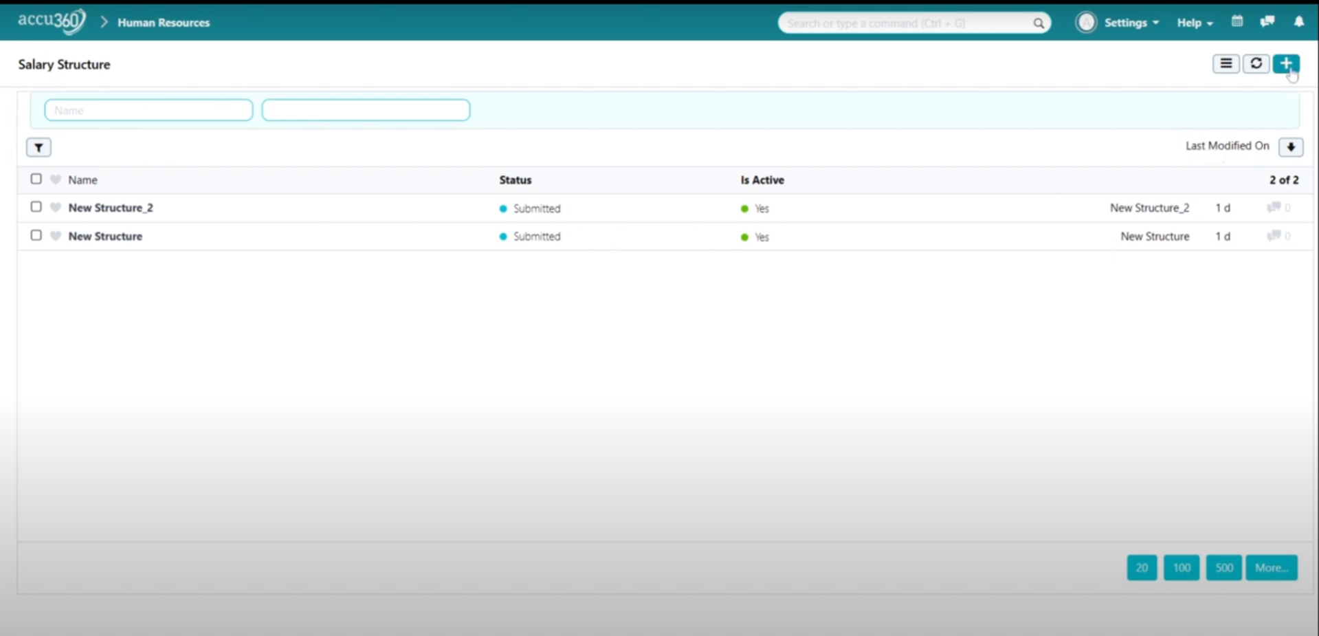Click the empty second filter field
This screenshot has height=636, width=1319.
tap(366, 110)
